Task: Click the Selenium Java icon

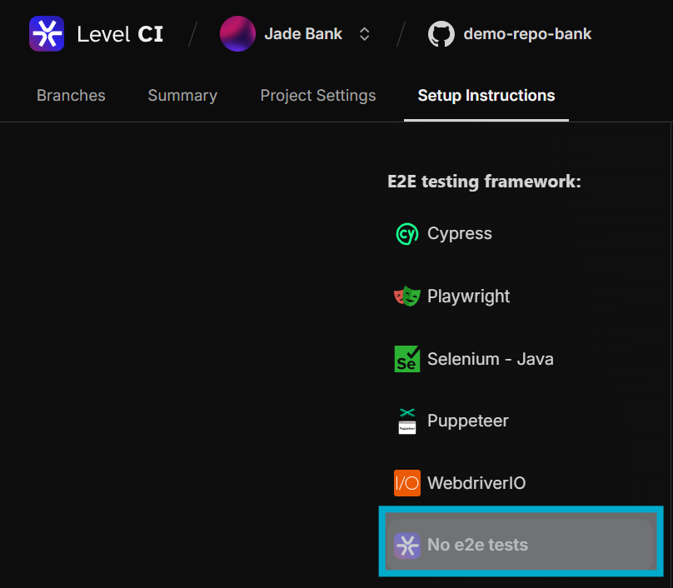Action: [x=406, y=359]
